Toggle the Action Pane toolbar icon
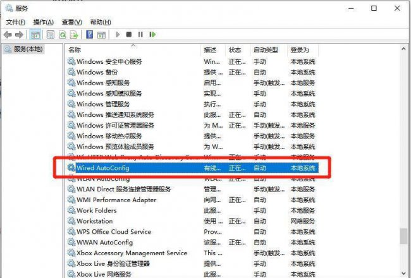Viewport: 411px width, 278px height. click(x=101, y=34)
